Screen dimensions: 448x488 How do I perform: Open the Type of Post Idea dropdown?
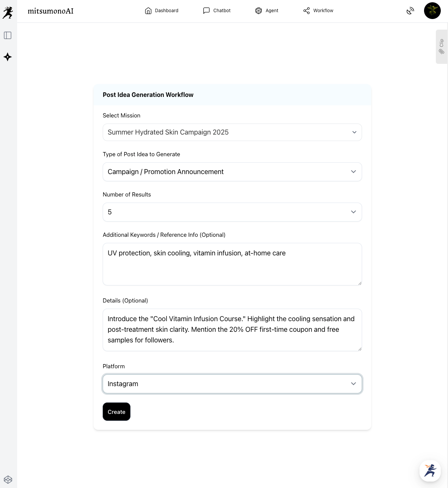[x=232, y=172]
